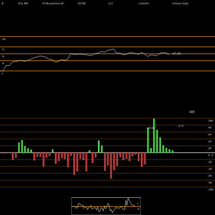Image resolution: width=215 pixels, height=215 pixels.
Task: Select the "-80" label on MR axis
Action: pyautogui.click(x=210, y=183)
